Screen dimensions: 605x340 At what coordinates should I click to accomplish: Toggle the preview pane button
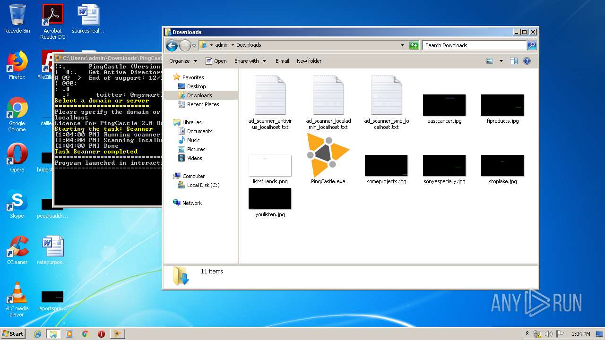514,61
